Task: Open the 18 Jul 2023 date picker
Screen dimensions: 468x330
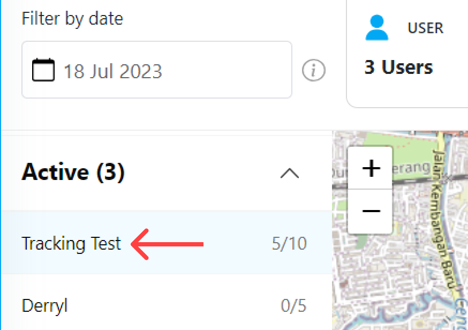Action: [x=156, y=70]
